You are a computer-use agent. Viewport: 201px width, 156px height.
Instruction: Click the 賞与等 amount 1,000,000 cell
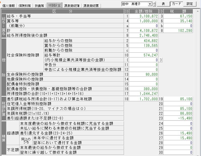point(144,21)
